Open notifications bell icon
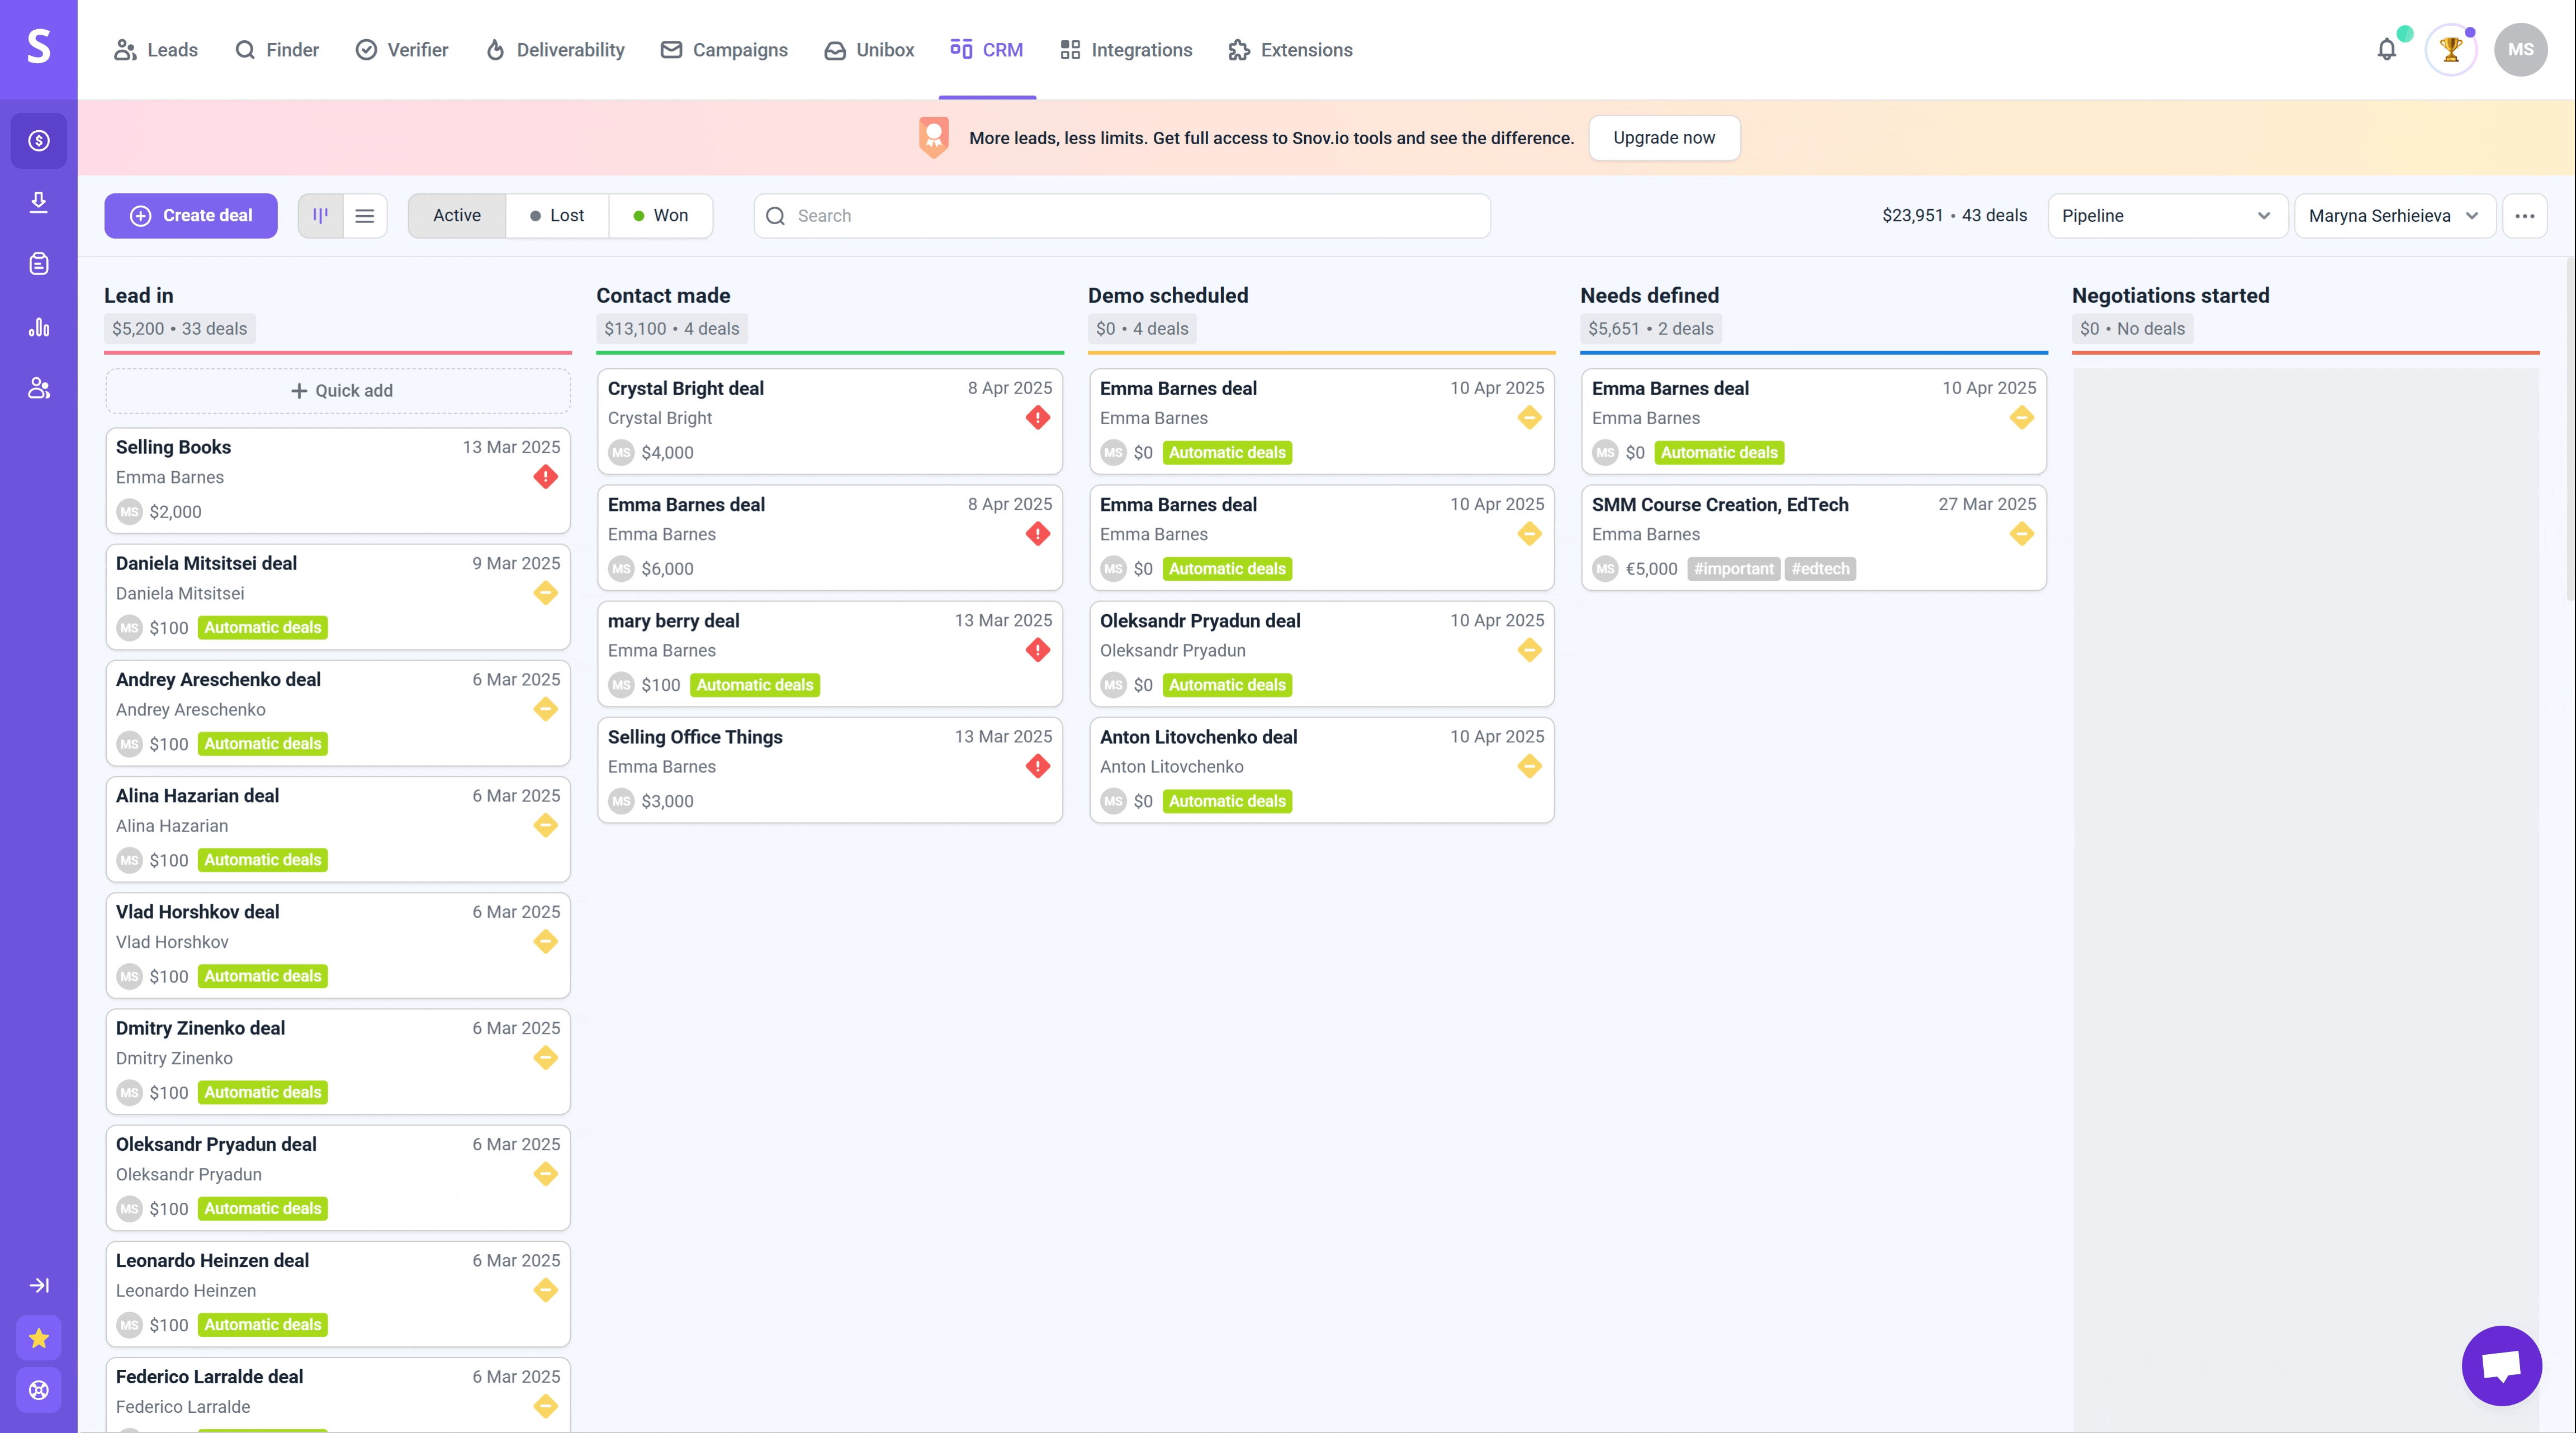The width and height of the screenshot is (2576, 1433). [2387, 49]
